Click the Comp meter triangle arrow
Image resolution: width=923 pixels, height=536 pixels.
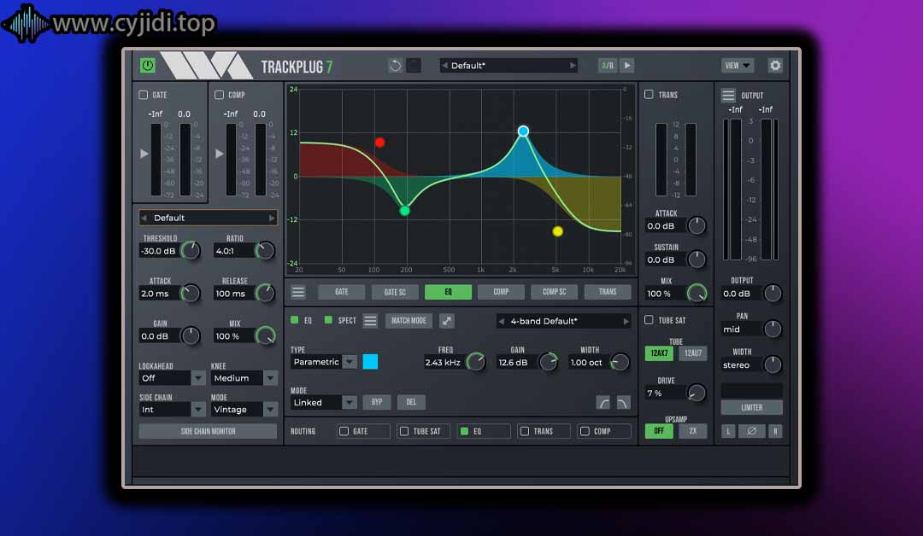pyautogui.click(x=220, y=154)
